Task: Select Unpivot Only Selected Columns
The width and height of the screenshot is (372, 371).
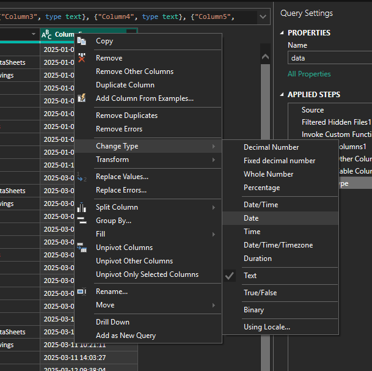Action: point(147,274)
